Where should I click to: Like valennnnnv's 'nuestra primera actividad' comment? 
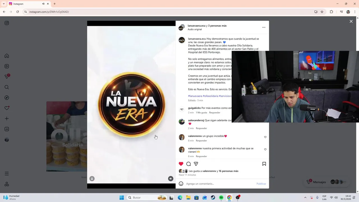point(265,150)
